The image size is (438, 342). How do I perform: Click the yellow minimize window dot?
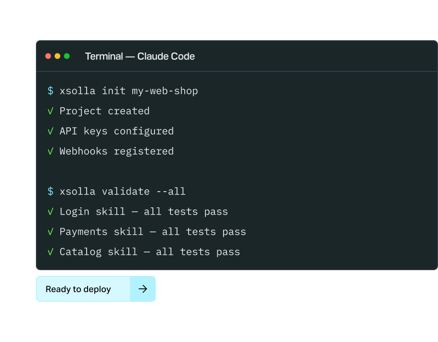pyautogui.click(x=57, y=56)
